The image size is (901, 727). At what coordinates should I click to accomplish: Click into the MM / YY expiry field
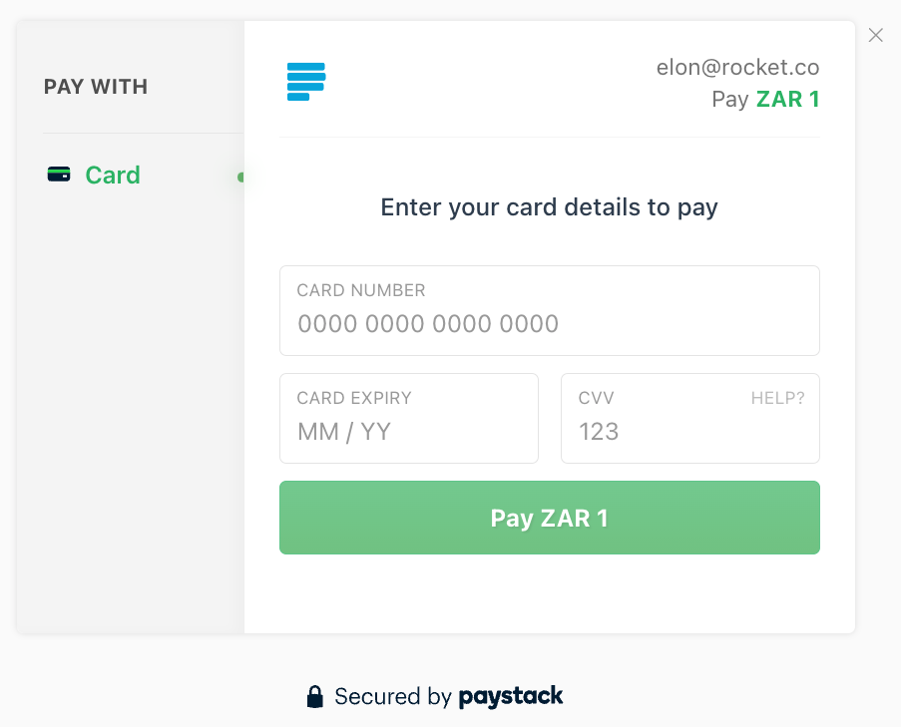coord(408,432)
